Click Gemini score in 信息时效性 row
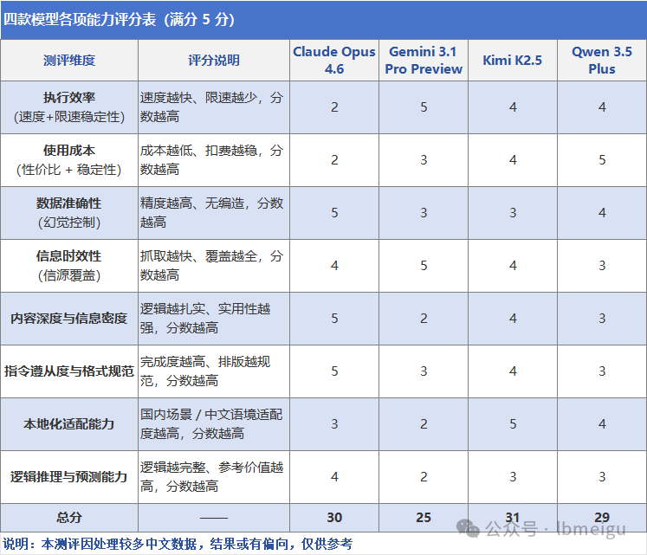Viewport: 647px width, 555px height. point(424,266)
